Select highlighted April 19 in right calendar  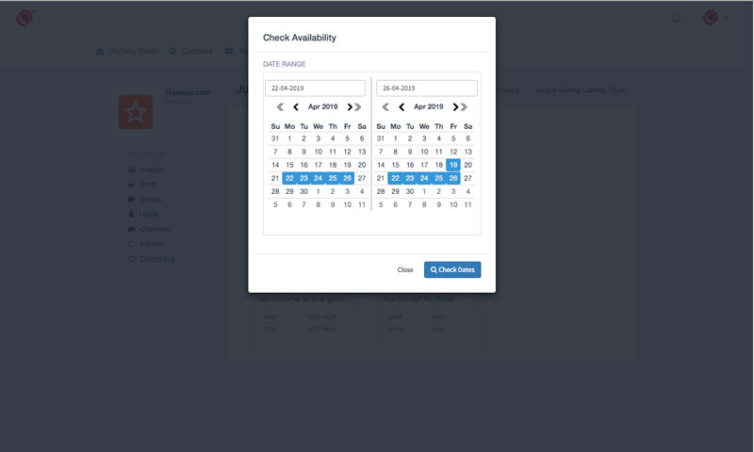453,165
